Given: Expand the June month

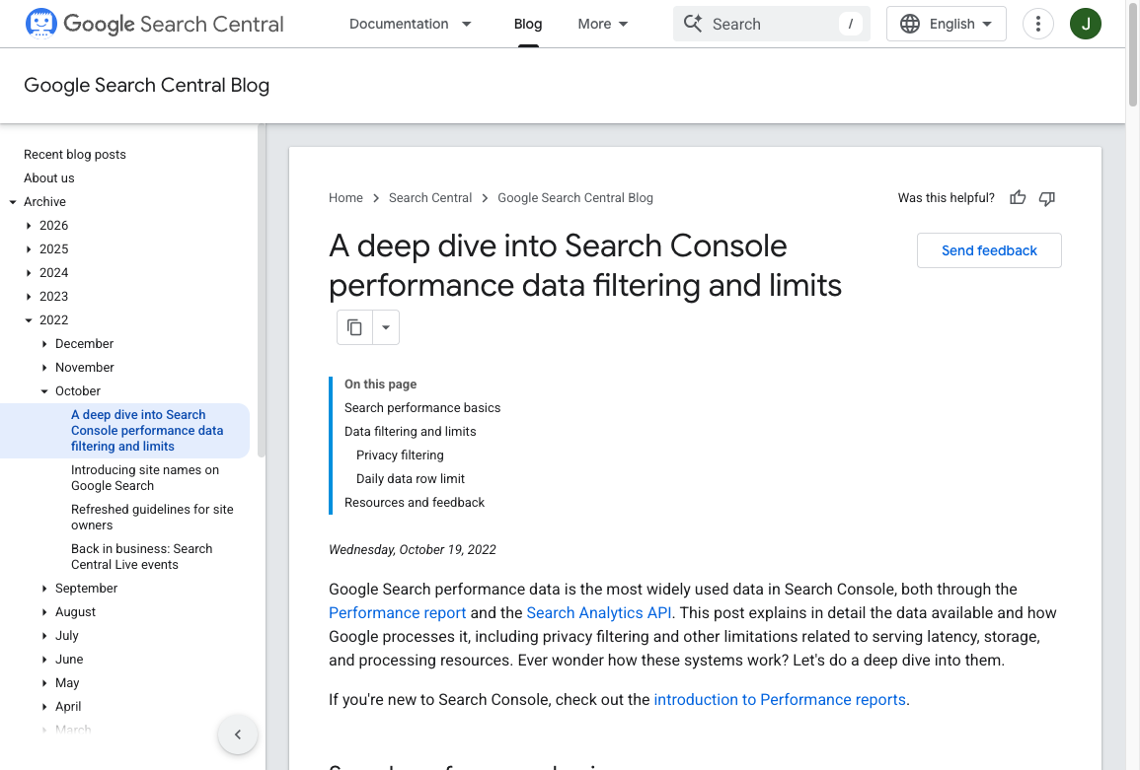Looking at the screenshot, I should (44, 659).
